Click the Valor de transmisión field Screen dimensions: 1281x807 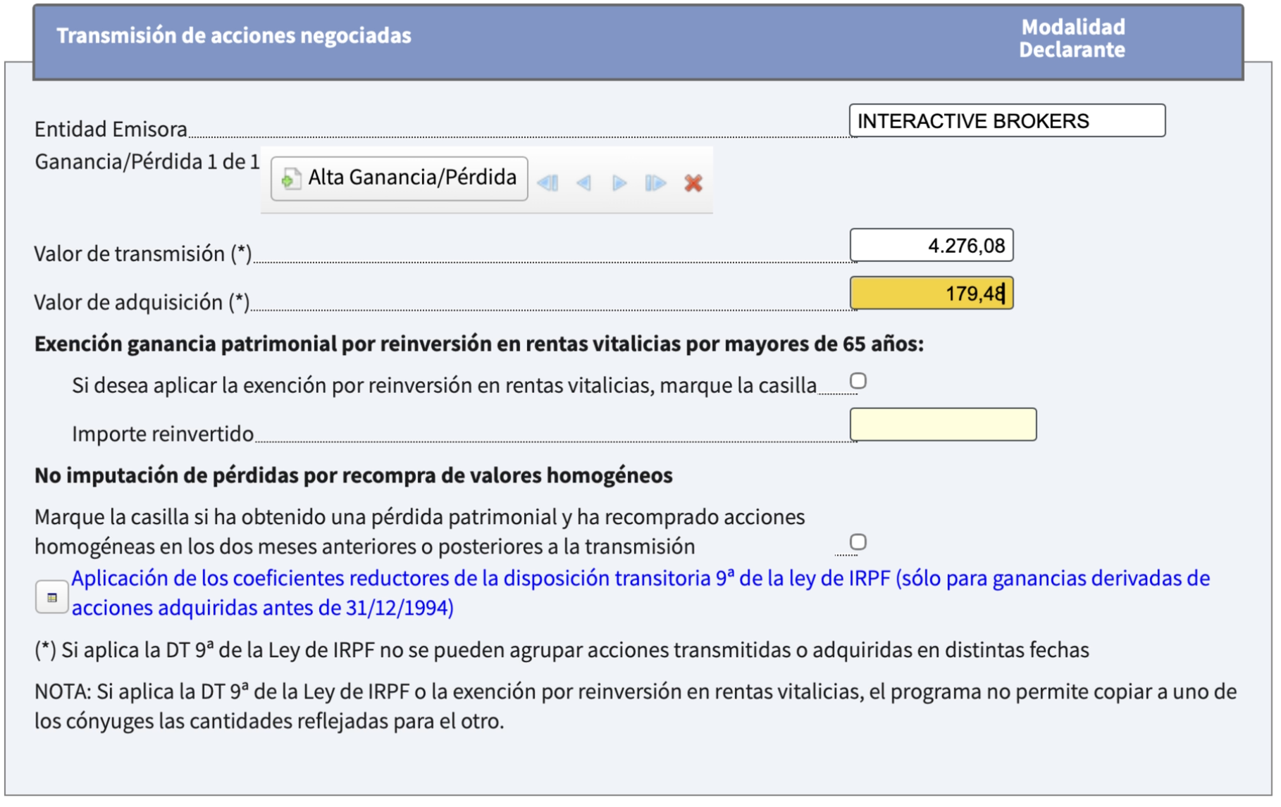pos(930,246)
